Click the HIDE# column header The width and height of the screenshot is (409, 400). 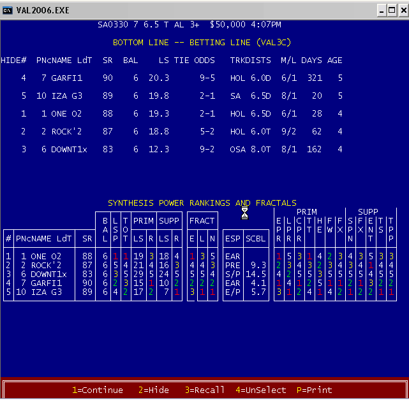coord(13,61)
